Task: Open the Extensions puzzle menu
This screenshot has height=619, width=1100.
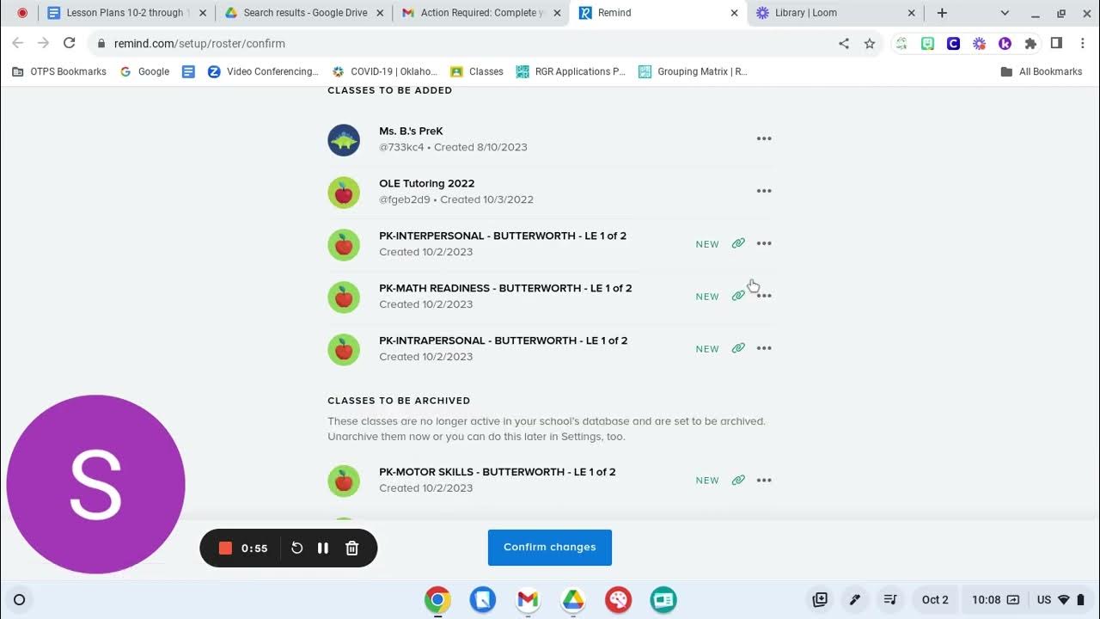Action: point(1030,43)
